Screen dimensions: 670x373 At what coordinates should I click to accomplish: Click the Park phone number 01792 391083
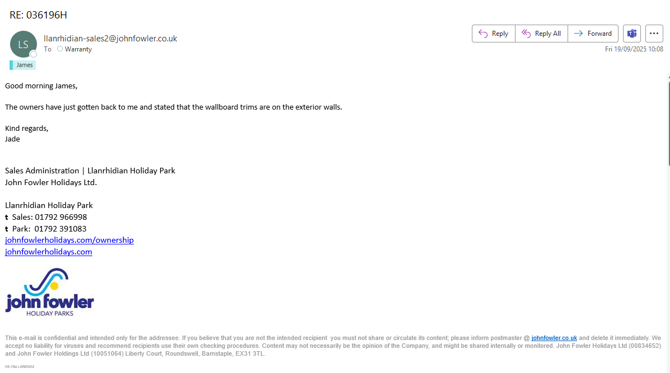click(60, 229)
